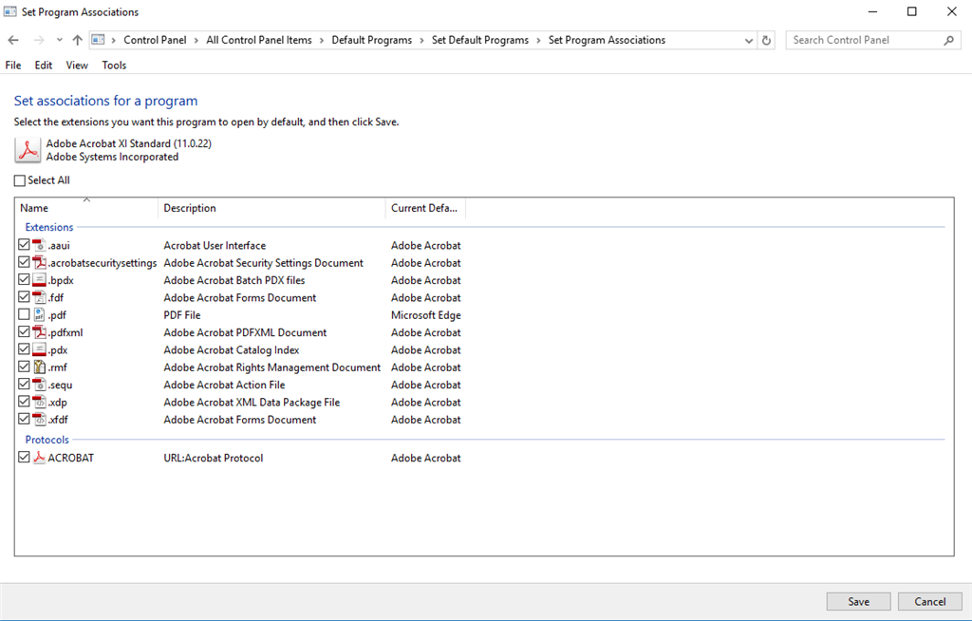Select 'URL:Acrobat Protocol' description text

(x=214, y=458)
